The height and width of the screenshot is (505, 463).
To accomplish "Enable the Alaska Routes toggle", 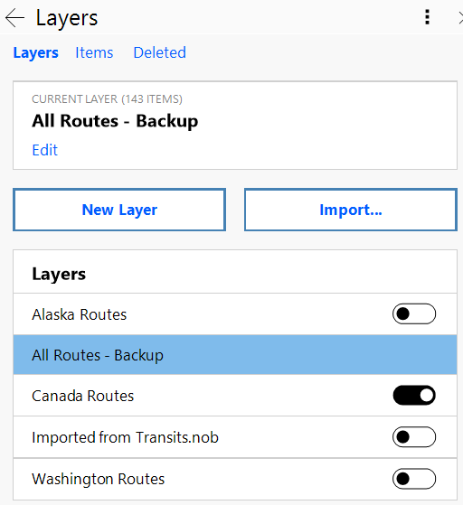I will [414, 313].
